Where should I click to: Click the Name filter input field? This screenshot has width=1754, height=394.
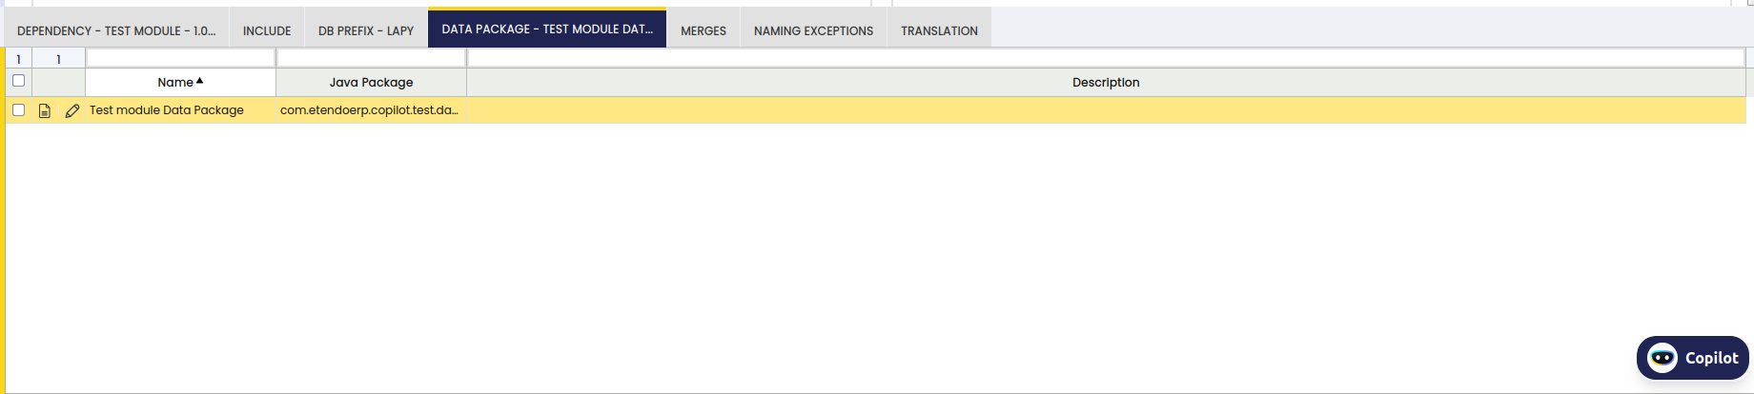tap(180, 58)
